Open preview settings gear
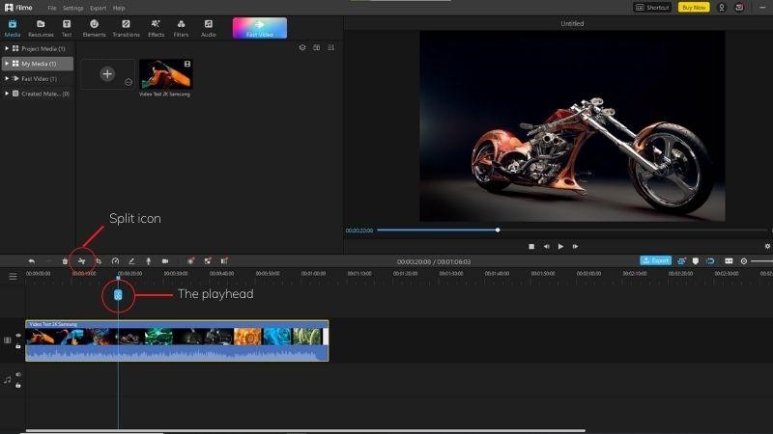Viewport: 773px width, 434px height. pos(767,247)
